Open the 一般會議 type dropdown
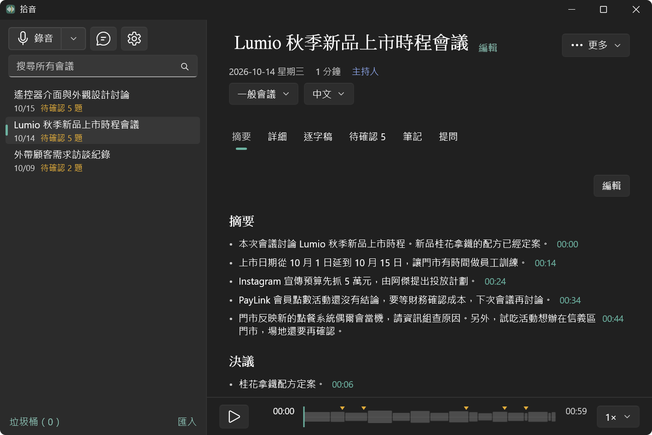Screen dimensions: 652x435 263,94
